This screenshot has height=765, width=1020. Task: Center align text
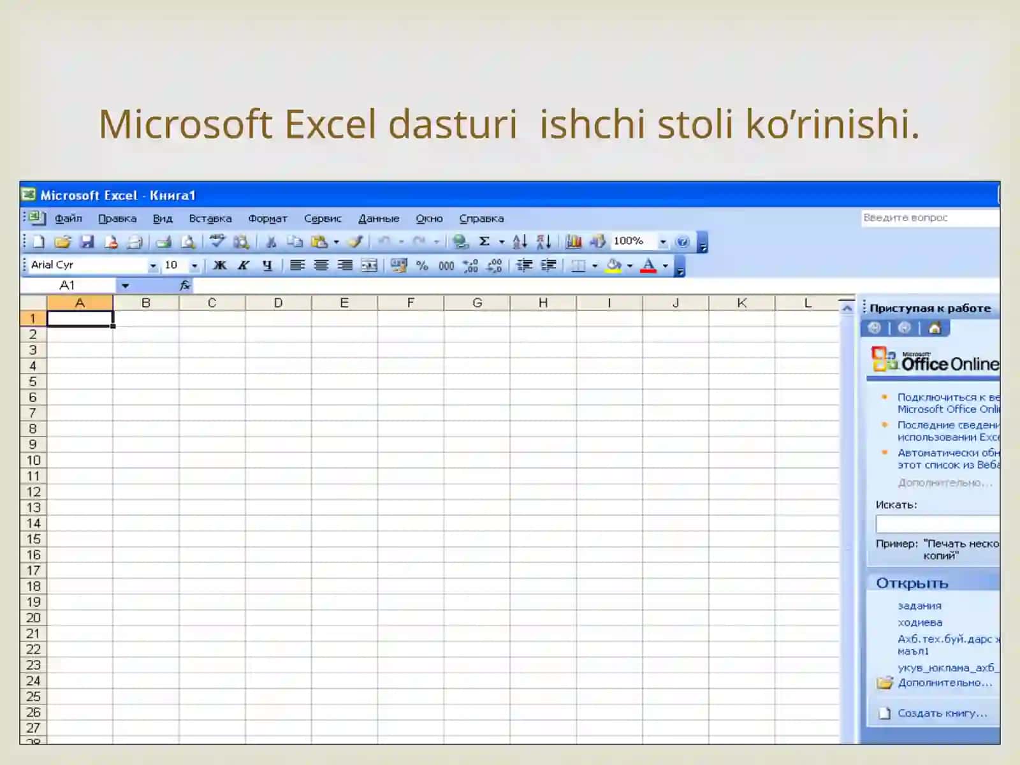pos(321,265)
